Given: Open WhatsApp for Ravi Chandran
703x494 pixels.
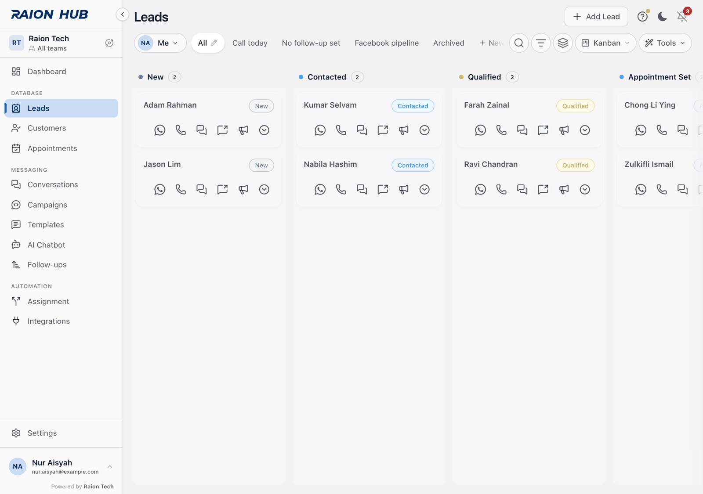Looking at the screenshot, I should (481, 189).
